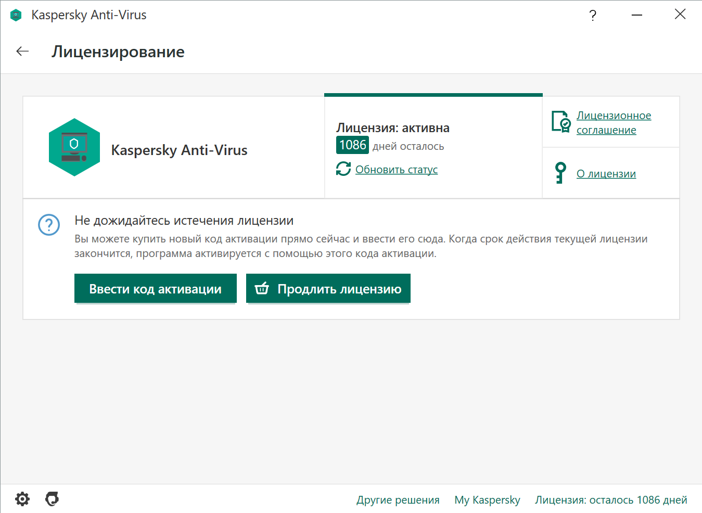Go back using the left arrow
Image resolution: width=702 pixels, height=513 pixels.
(x=22, y=51)
